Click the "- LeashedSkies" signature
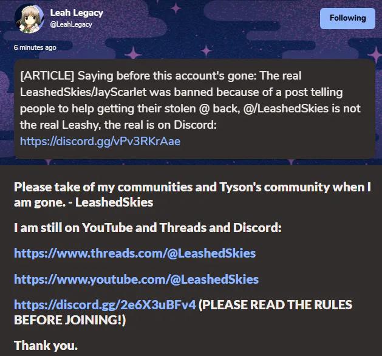 click(x=111, y=202)
